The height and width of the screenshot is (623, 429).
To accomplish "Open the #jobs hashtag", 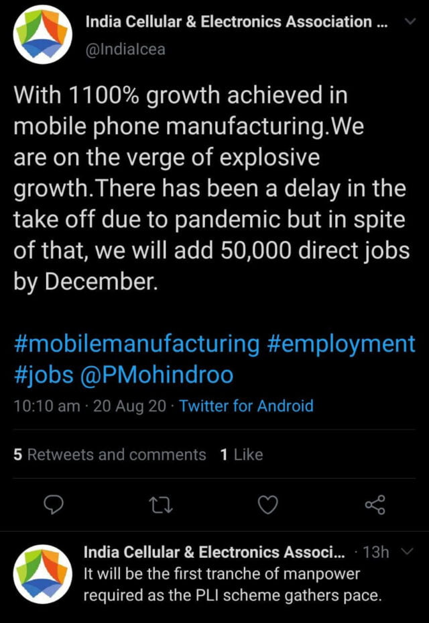I will (43, 375).
